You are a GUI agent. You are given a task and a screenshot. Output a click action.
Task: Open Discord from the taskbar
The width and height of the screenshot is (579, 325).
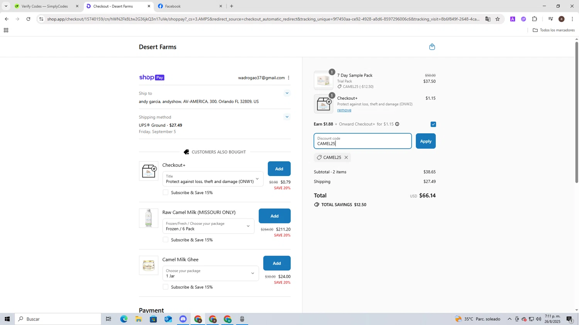[183, 319]
